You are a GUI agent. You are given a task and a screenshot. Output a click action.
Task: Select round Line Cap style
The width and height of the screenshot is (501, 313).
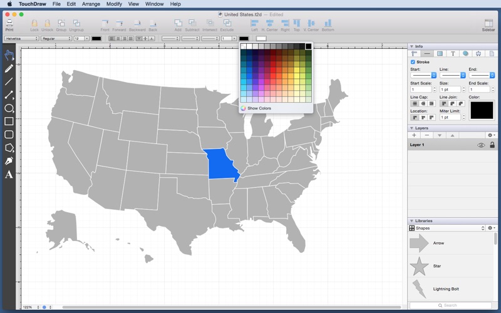tap(423, 103)
